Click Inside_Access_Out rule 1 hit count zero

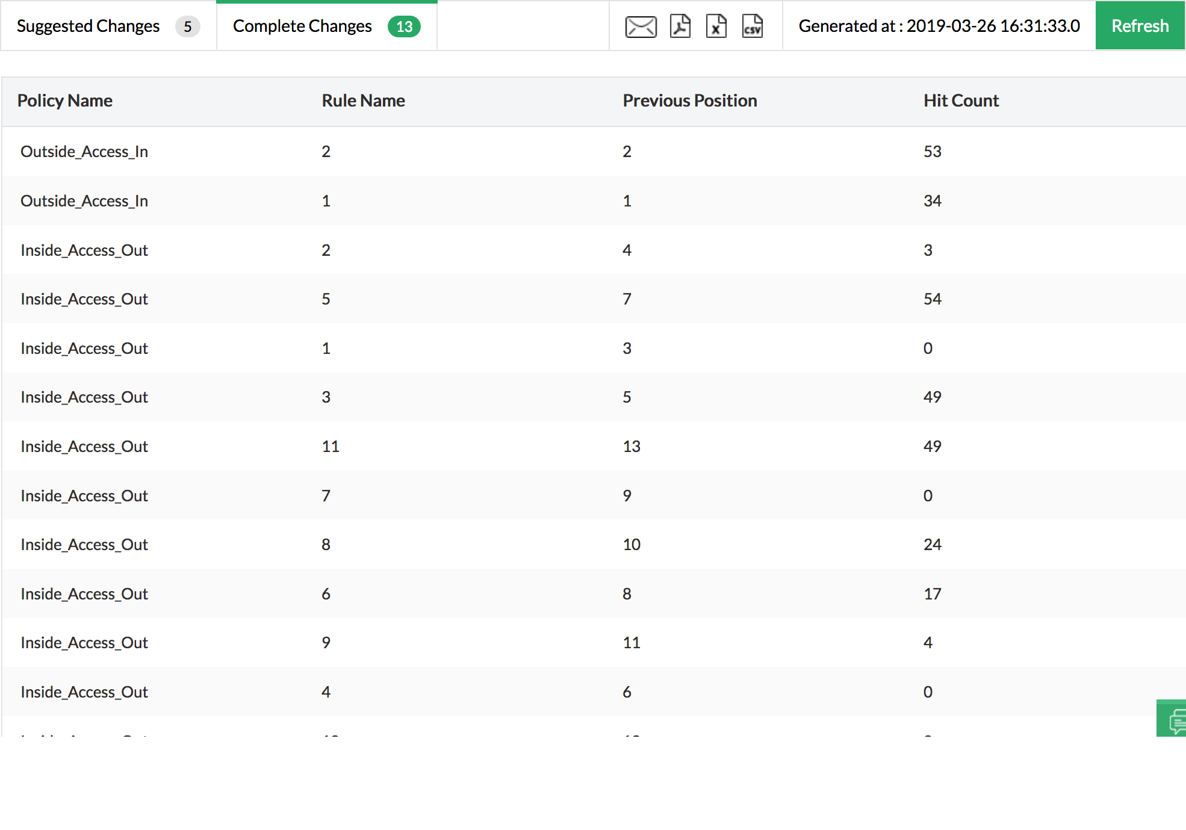click(927, 348)
